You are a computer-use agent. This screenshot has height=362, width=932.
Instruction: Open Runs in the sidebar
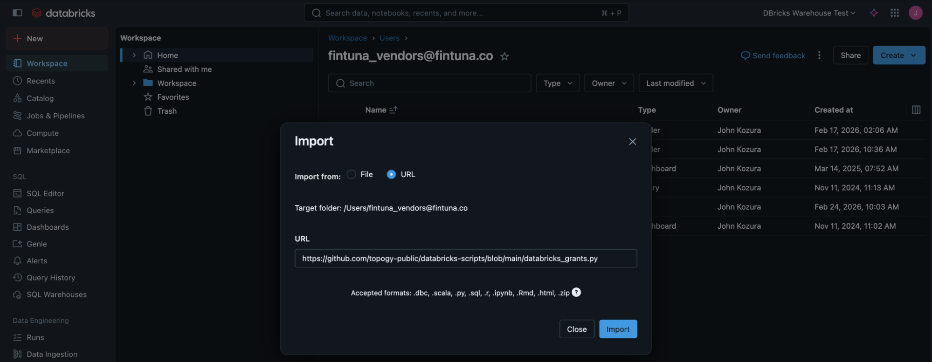(57, 337)
